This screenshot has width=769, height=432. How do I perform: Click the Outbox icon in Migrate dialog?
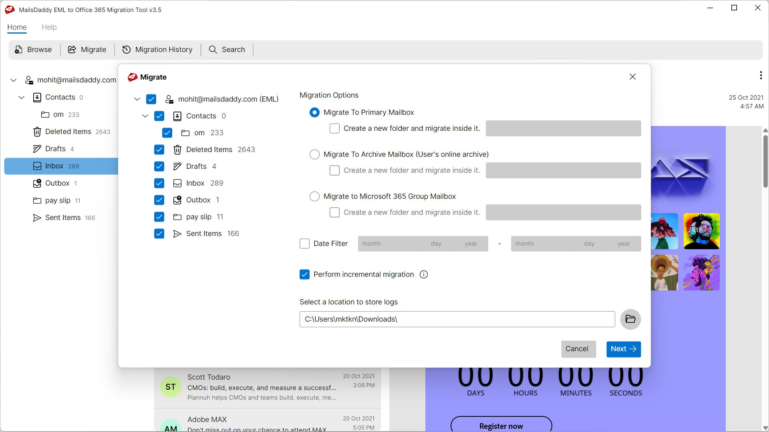pyautogui.click(x=177, y=200)
